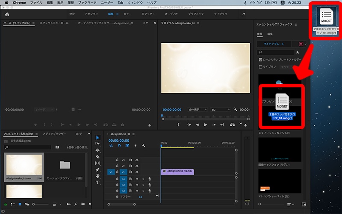Select the adesigntoneko_01.mov timeline clip
The height and width of the screenshot is (214, 342).
[x=177, y=171]
